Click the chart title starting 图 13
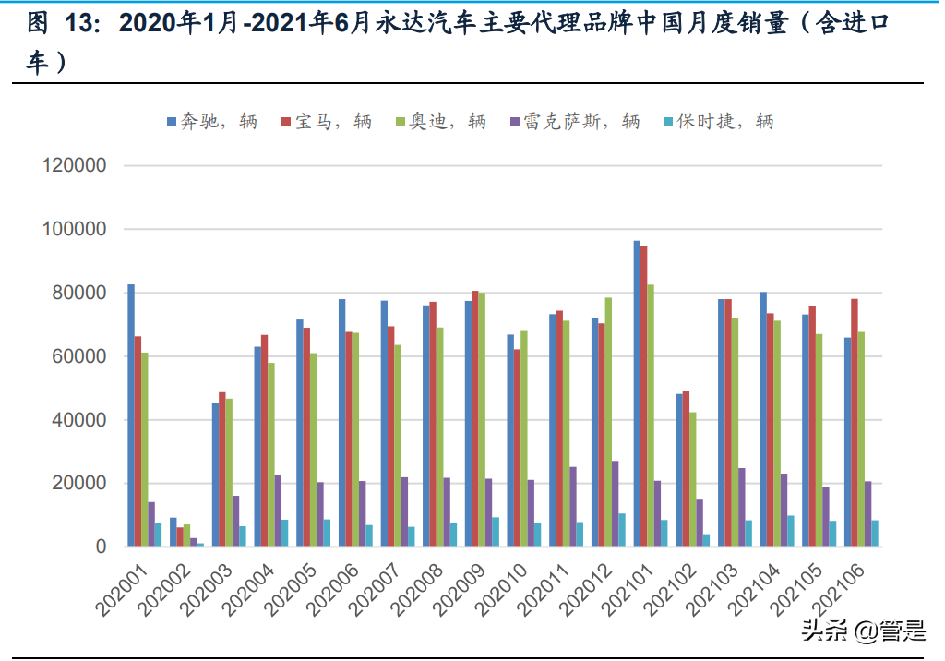 tap(458, 42)
